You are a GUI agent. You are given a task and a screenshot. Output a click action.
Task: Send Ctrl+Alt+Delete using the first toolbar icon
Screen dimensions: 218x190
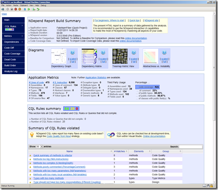[x=3, y=9]
